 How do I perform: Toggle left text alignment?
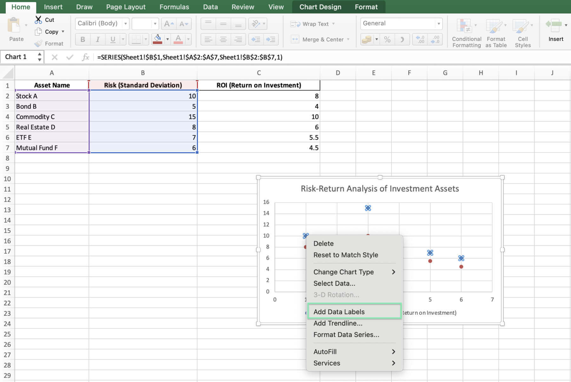tap(208, 39)
